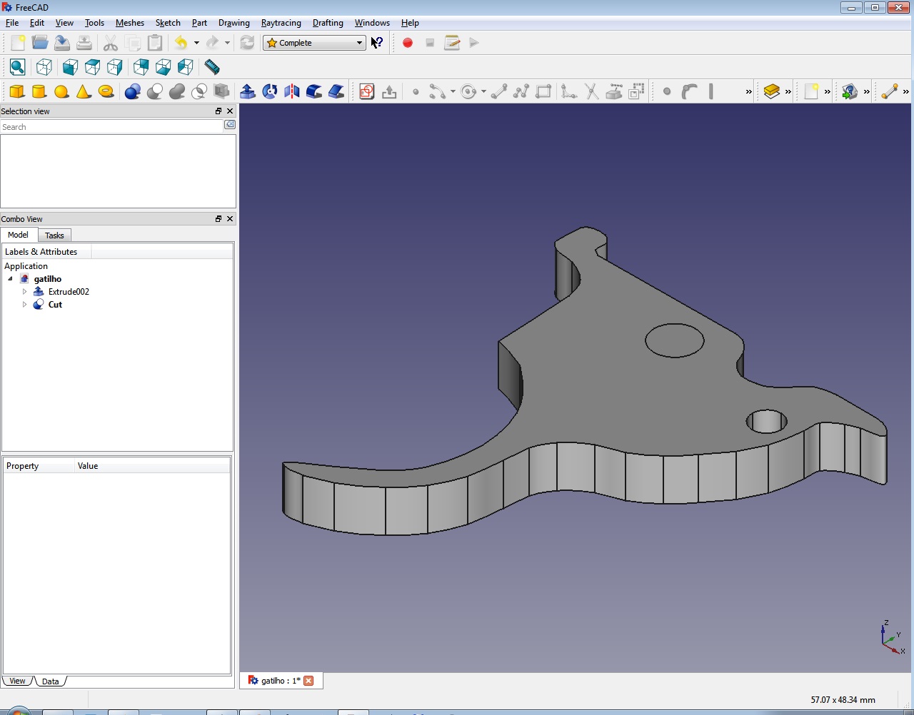
Task: Open the Windows menu
Action: click(372, 23)
